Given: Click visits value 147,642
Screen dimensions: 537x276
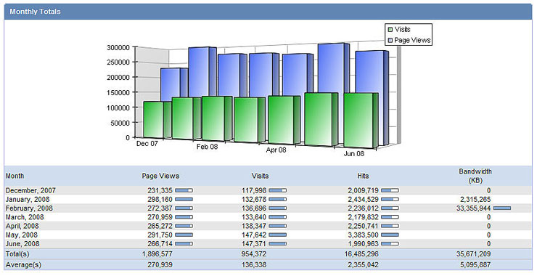Looking at the screenshot, I should pos(254,235).
